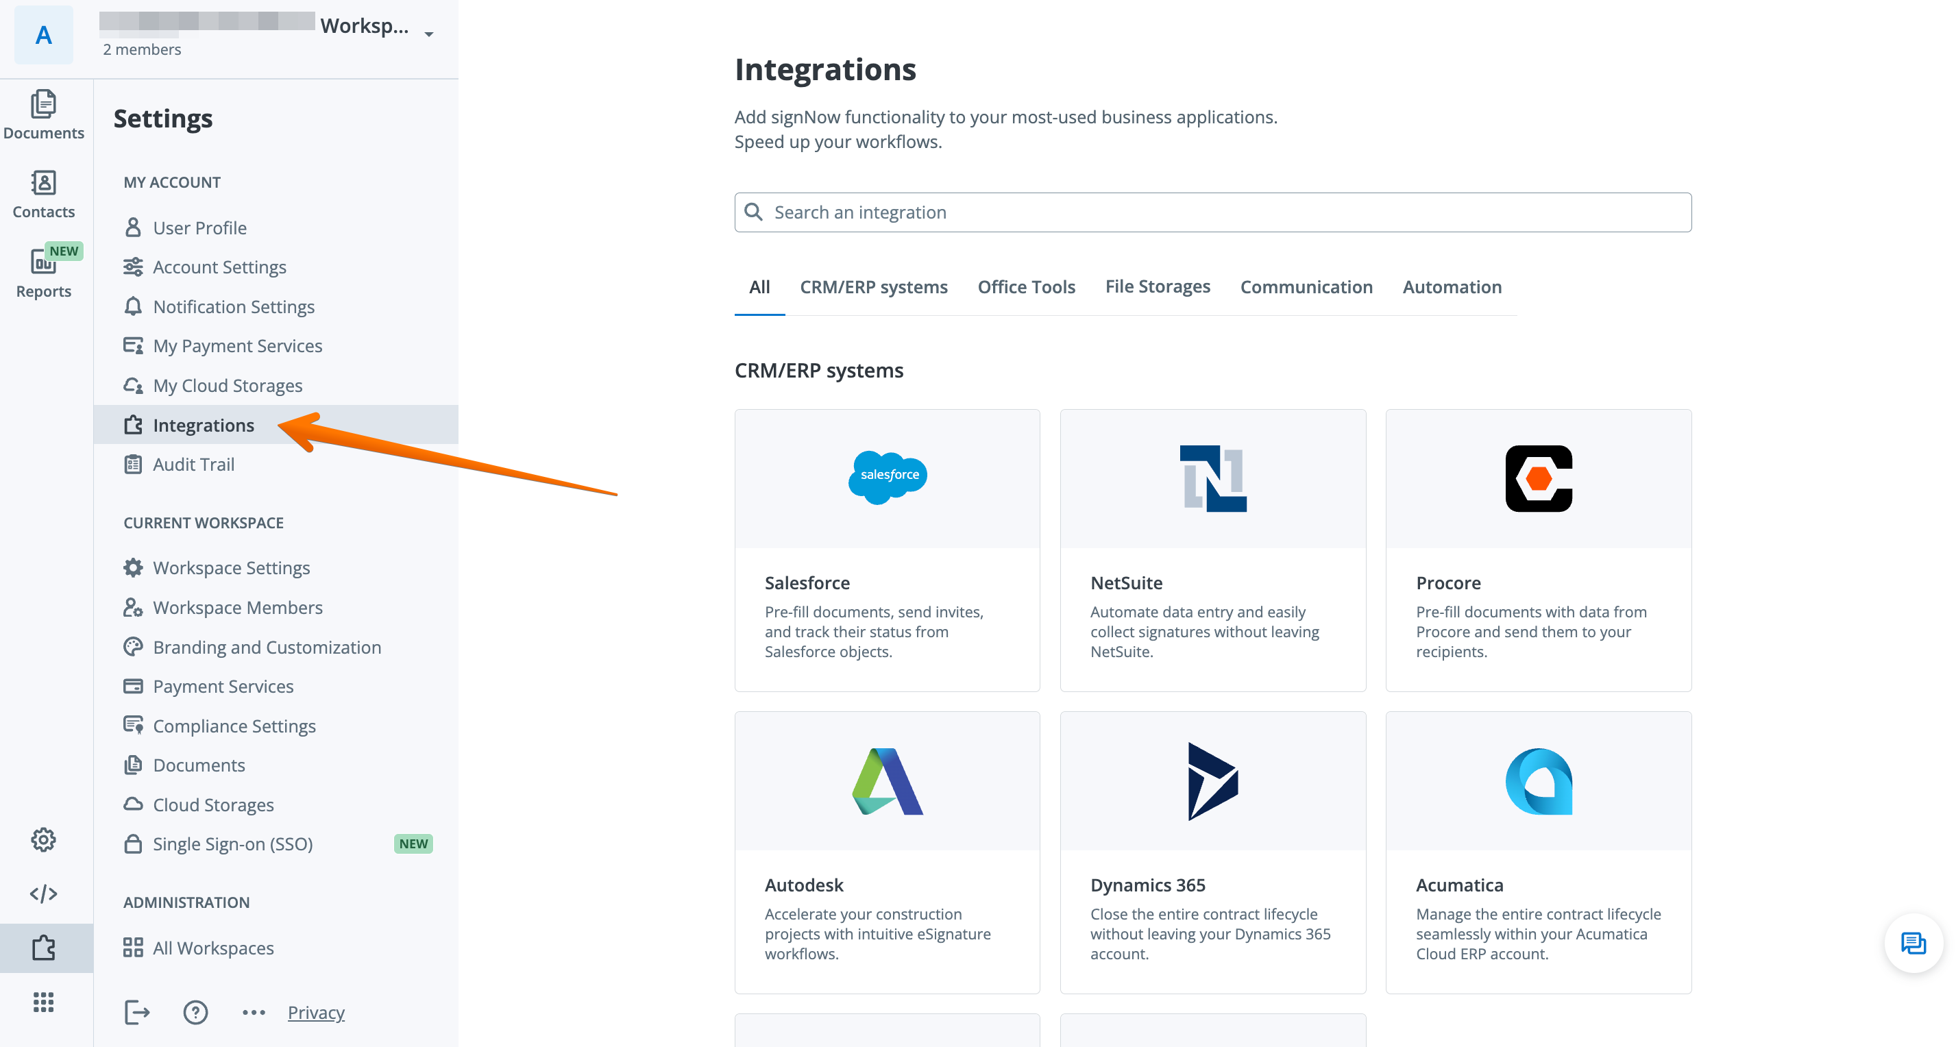Switch to Automation tab
The height and width of the screenshot is (1047, 1956).
point(1451,287)
